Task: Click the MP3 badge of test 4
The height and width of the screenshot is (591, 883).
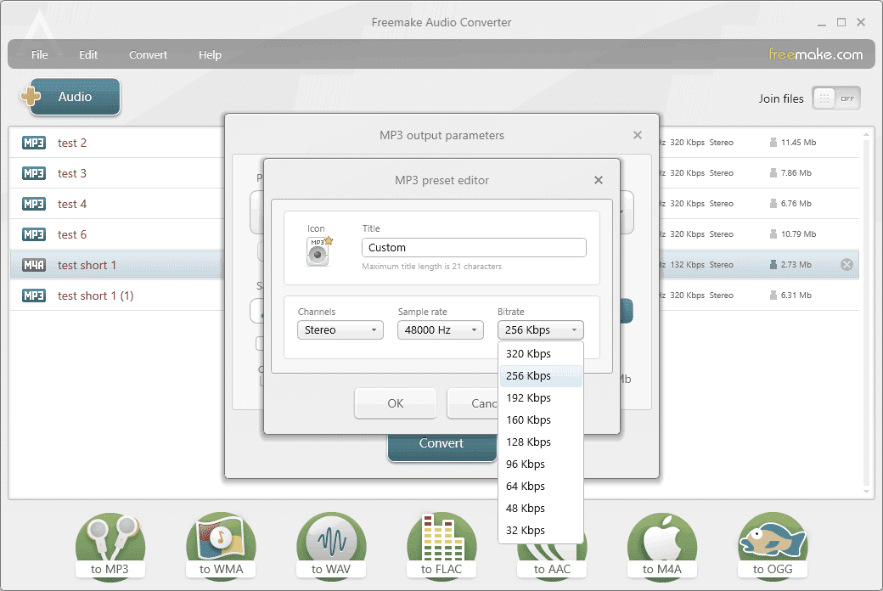Action: tap(34, 204)
